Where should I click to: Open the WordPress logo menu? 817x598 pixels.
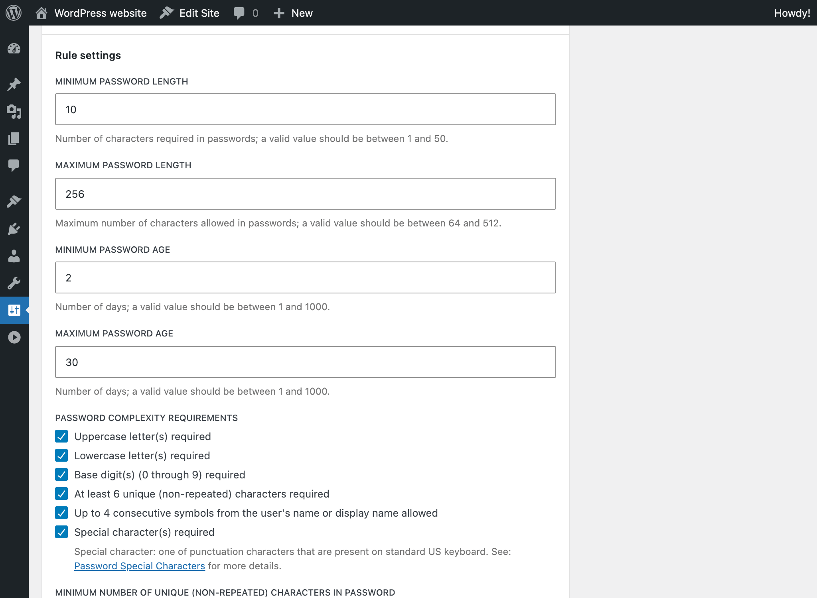(14, 13)
